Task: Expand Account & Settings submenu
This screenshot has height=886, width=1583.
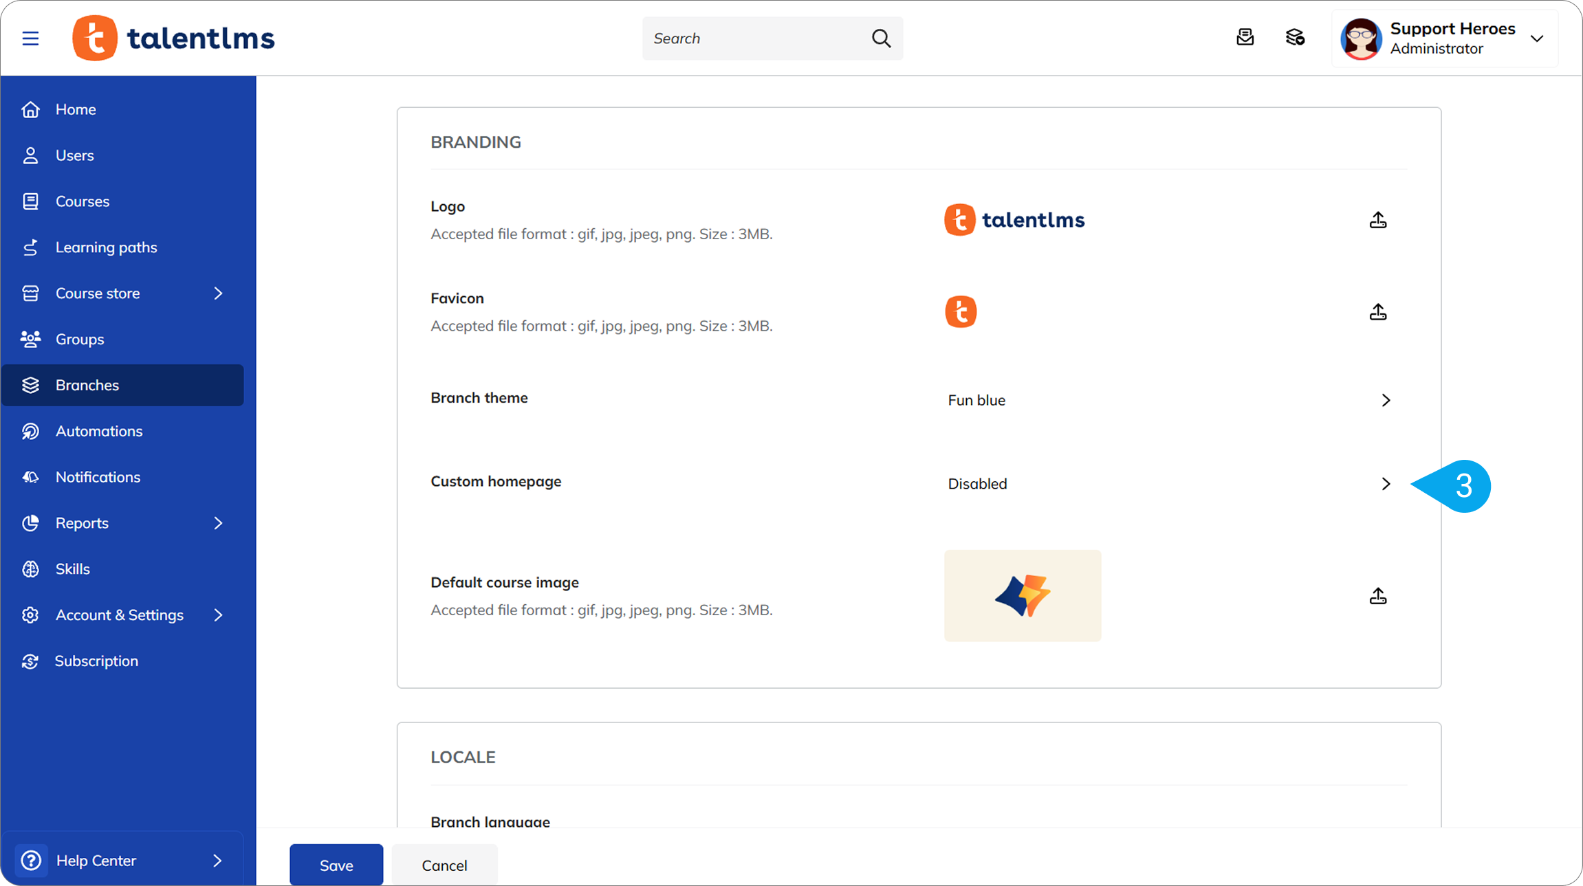Action: point(218,615)
